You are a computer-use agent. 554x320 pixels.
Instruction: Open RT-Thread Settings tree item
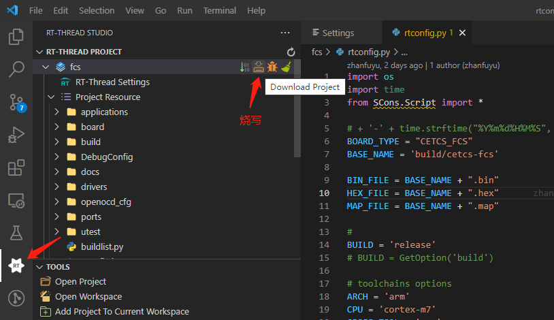112,82
